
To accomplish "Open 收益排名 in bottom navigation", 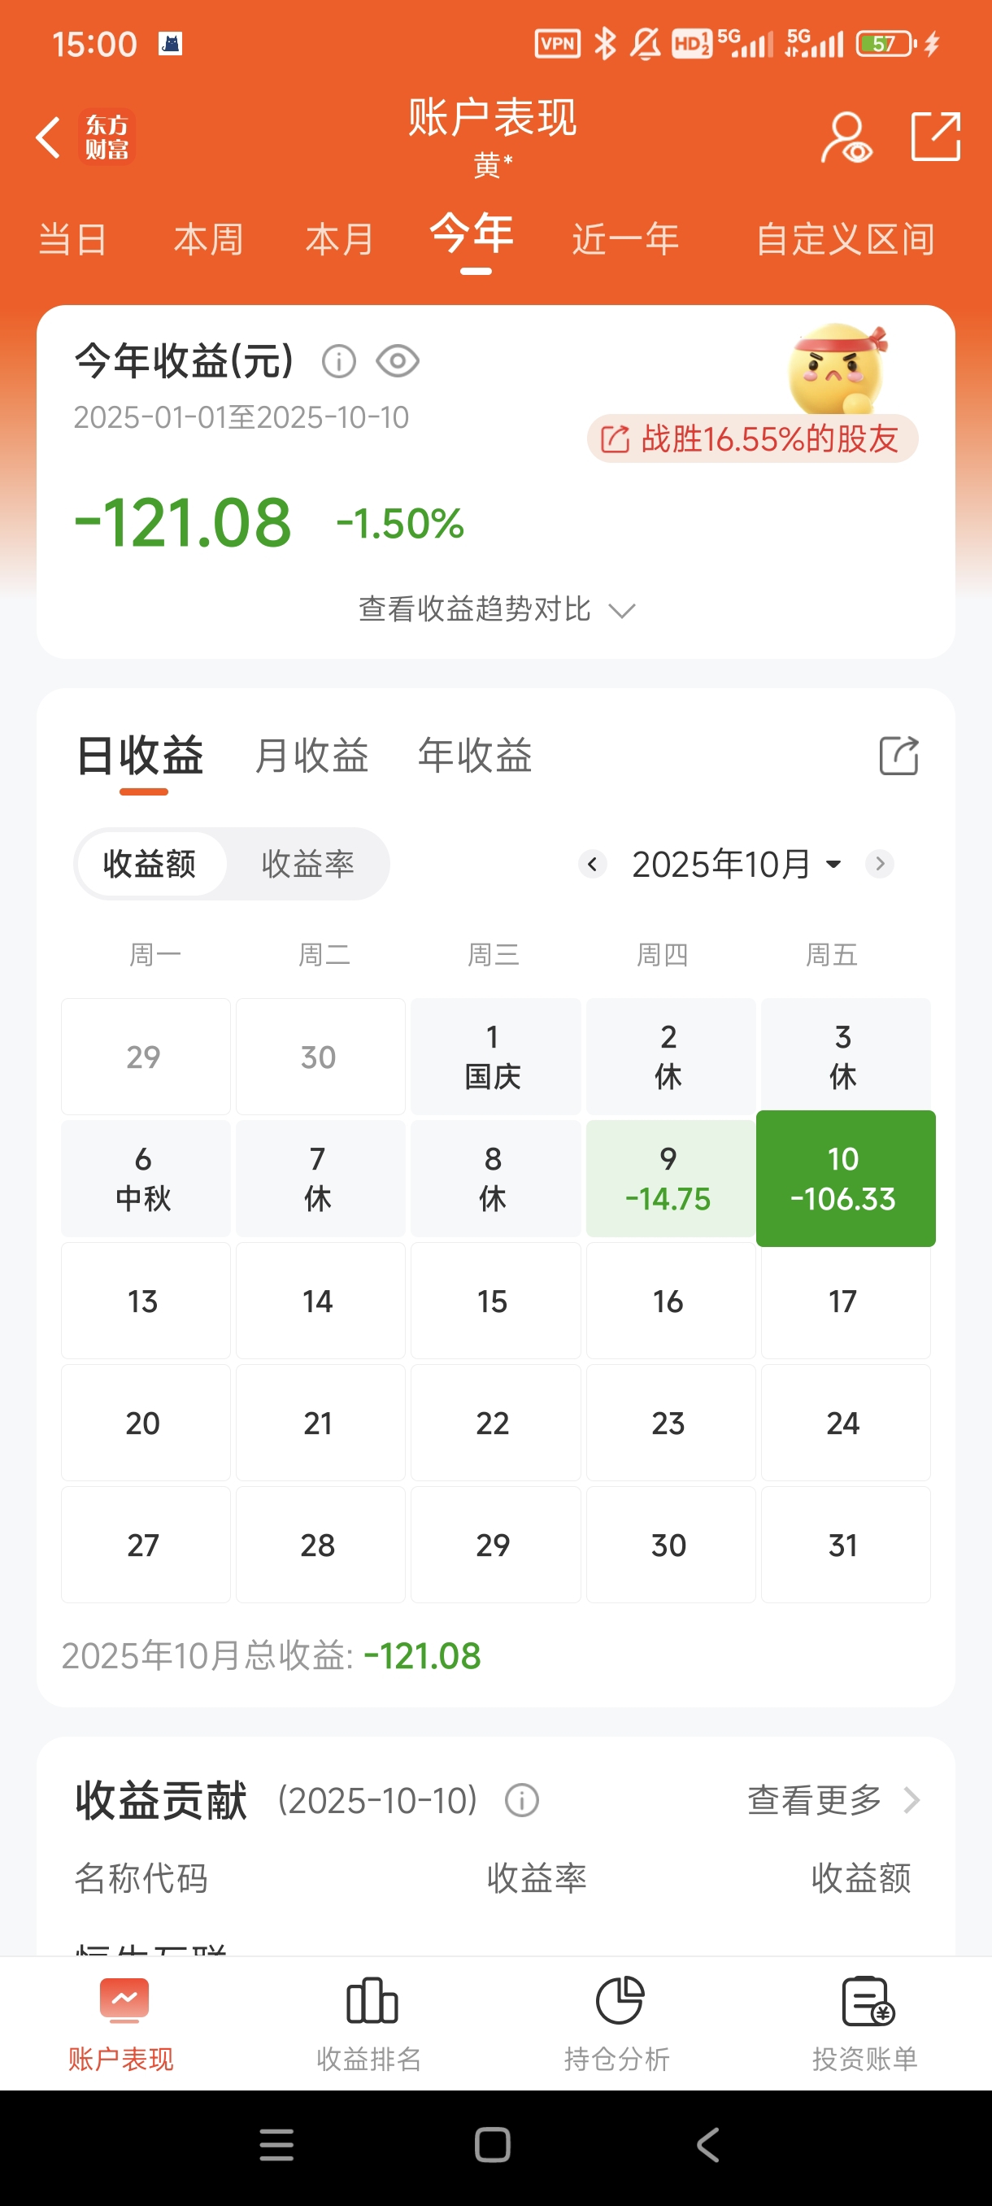I will [x=370, y=2025].
